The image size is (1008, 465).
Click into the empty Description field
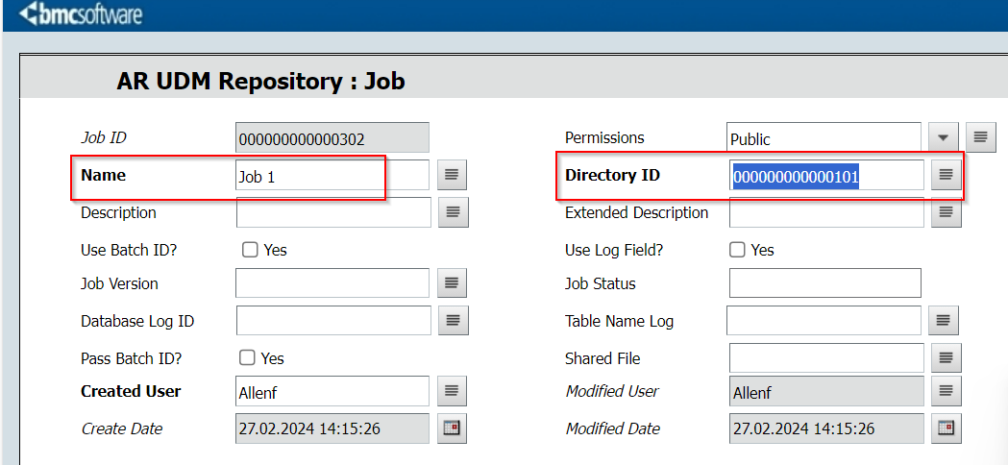coord(333,212)
